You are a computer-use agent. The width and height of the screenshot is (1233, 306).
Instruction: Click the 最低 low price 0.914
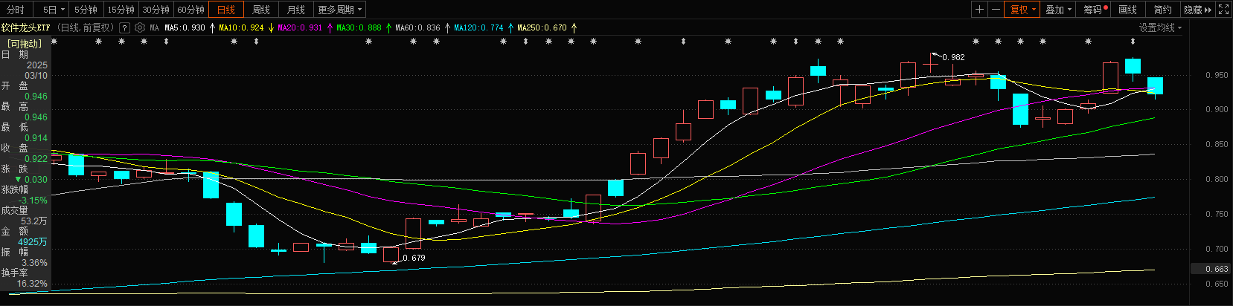click(x=36, y=138)
